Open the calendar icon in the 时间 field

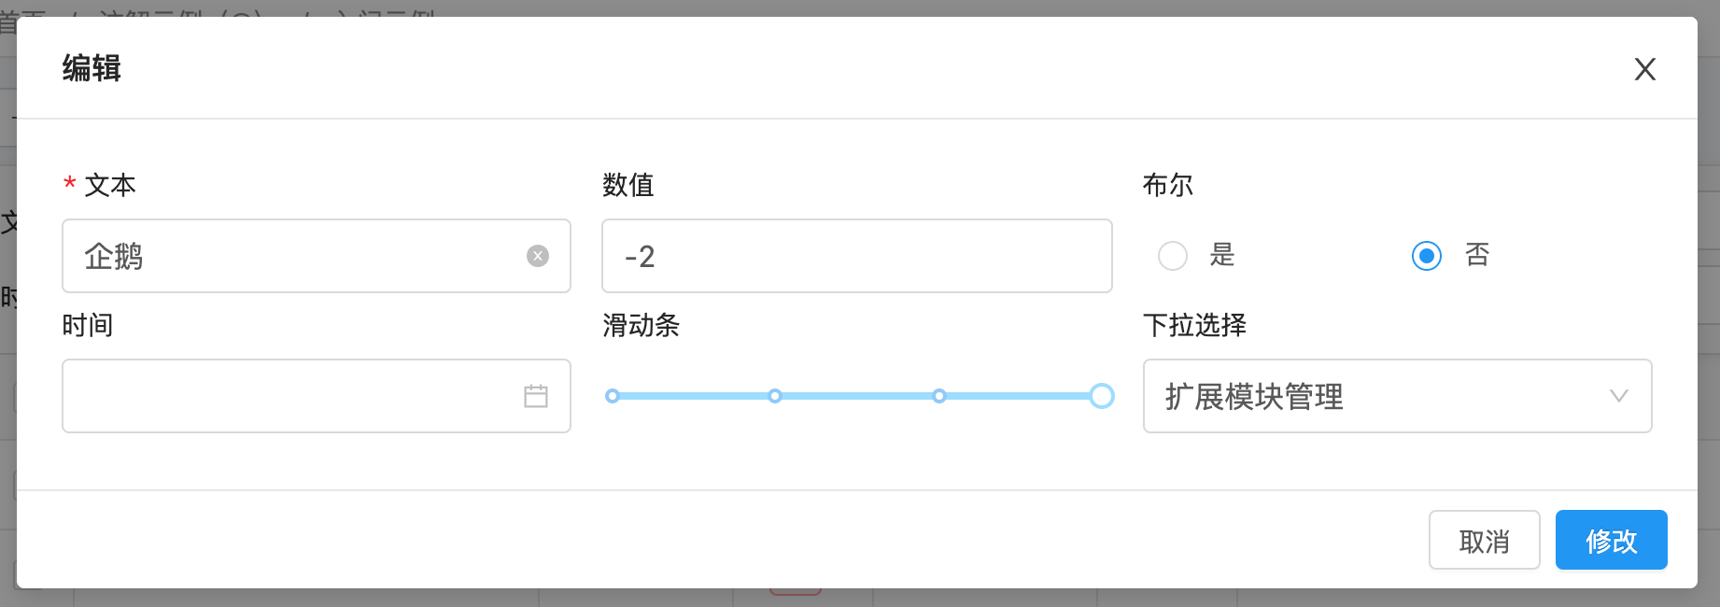[x=537, y=396]
